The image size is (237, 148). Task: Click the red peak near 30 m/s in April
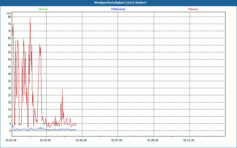62,89
